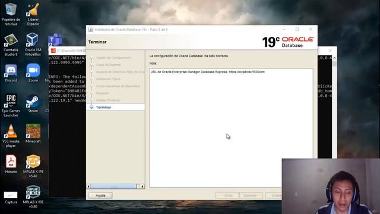The image size is (380, 214).
Task: Launch Discord desktop shortcut
Action: click(x=11, y=73)
